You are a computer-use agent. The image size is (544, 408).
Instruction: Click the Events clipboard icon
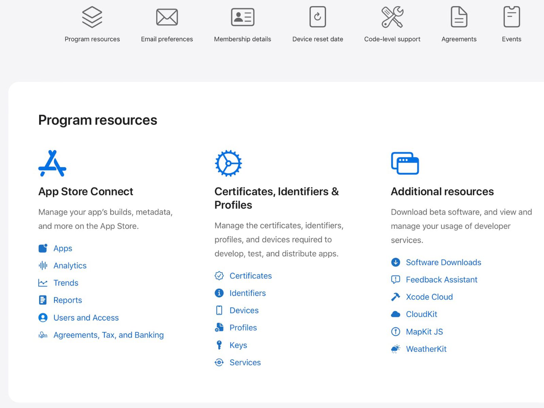511,17
